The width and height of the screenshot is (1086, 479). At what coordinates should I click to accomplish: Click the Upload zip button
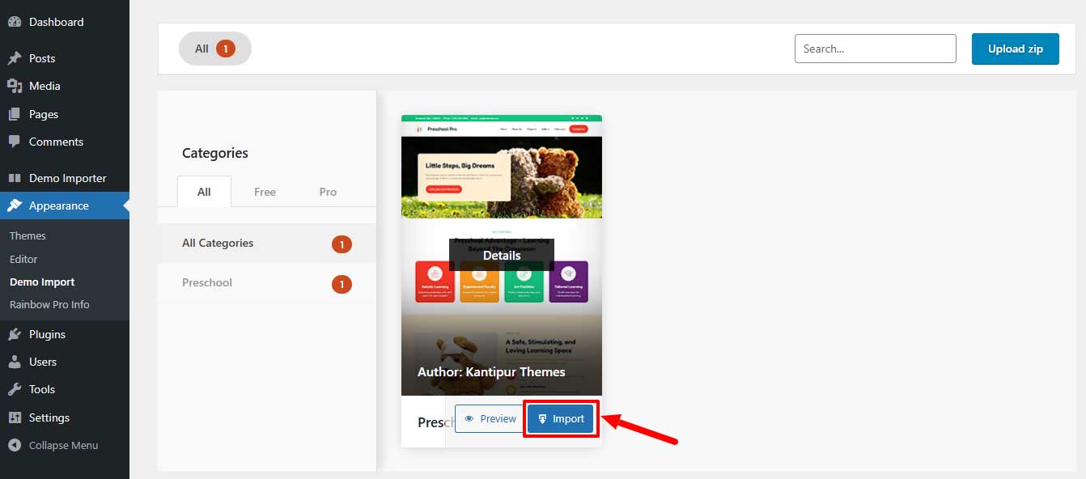point(1016,49)
